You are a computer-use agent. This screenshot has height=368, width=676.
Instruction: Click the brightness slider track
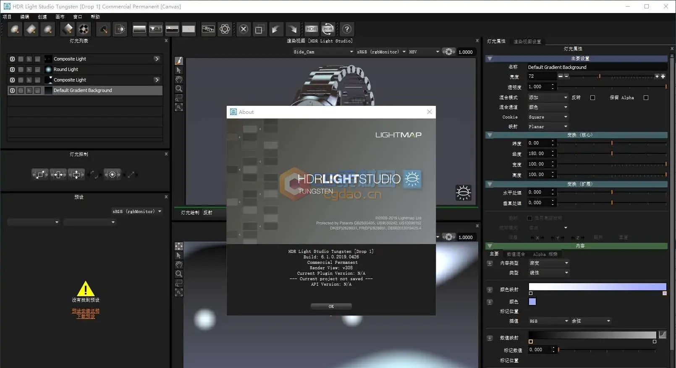pyautogui.click(x=612, y=76)
